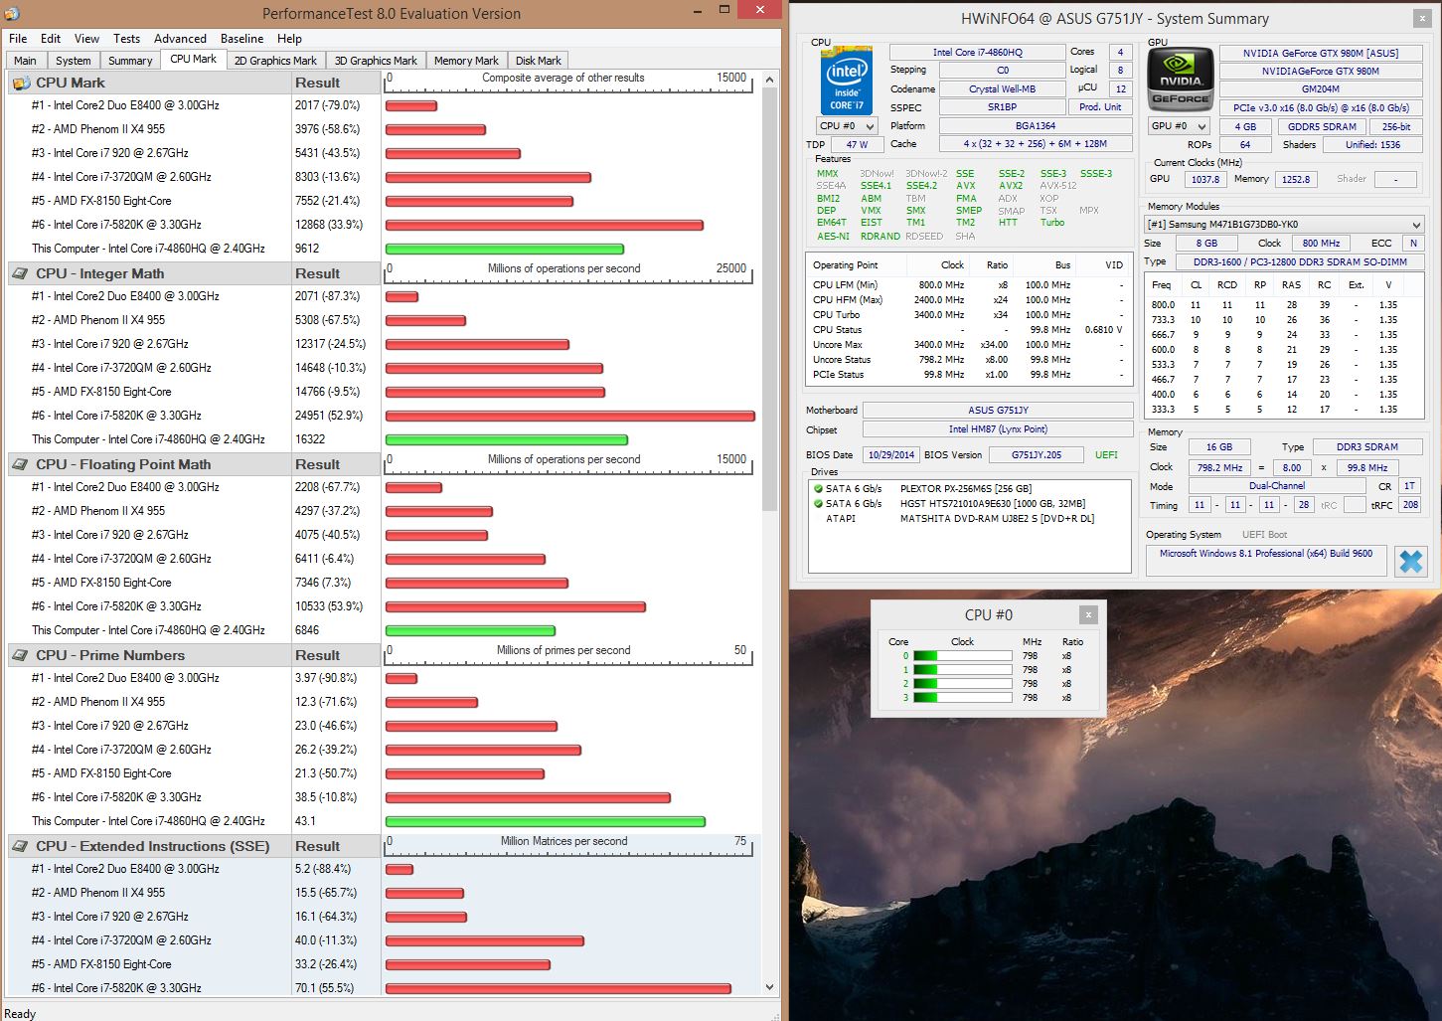Open the File menu

(18, 38)
